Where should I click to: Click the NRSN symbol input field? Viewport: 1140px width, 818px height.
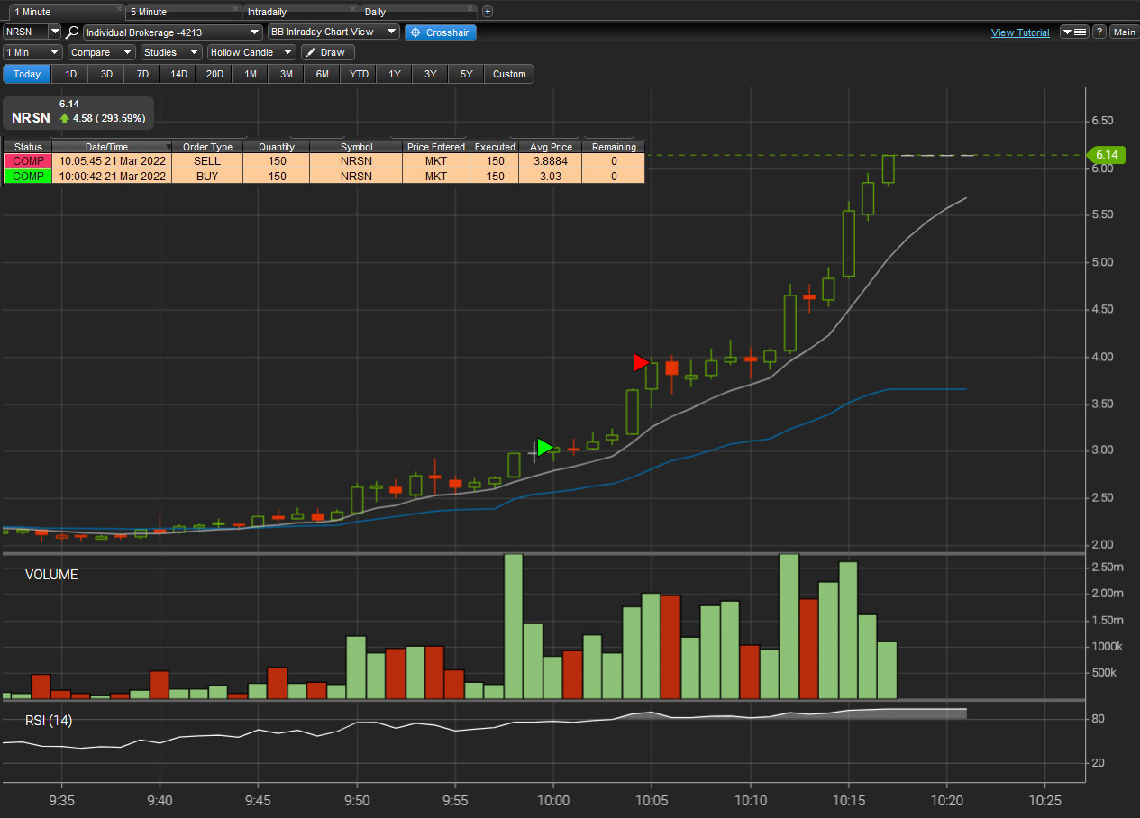click(x=25, y=32)
